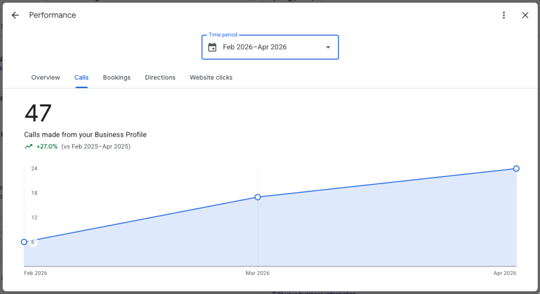Click the Feb 2026 data point on chart
The width and height of the screenshot is (540, 294).
point(24,242)
